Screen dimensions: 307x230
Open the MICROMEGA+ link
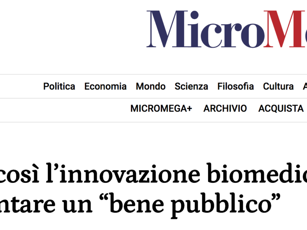(x=161, y=108)
